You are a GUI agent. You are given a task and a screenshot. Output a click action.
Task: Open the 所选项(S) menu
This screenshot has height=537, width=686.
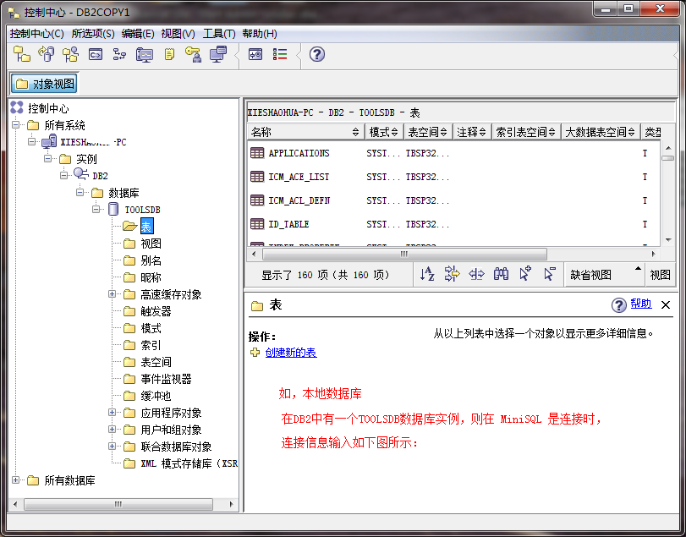(93, 34)
